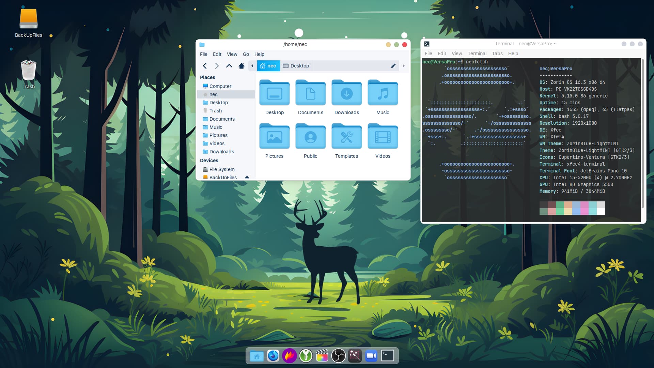Go forward with the file manager's right arrow
This screenshot has height=368, width=654.
217,66
